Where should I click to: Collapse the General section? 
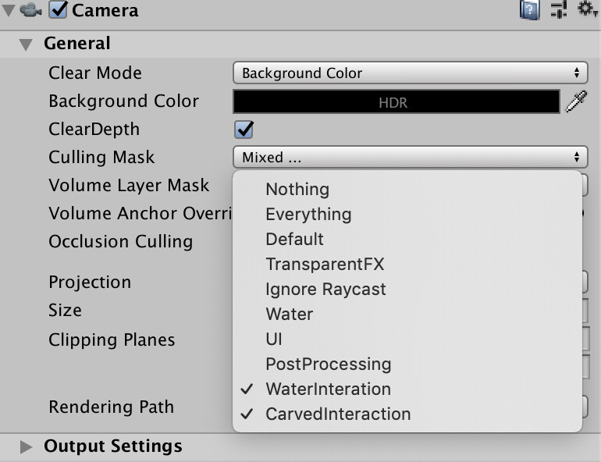click(26, 44)
